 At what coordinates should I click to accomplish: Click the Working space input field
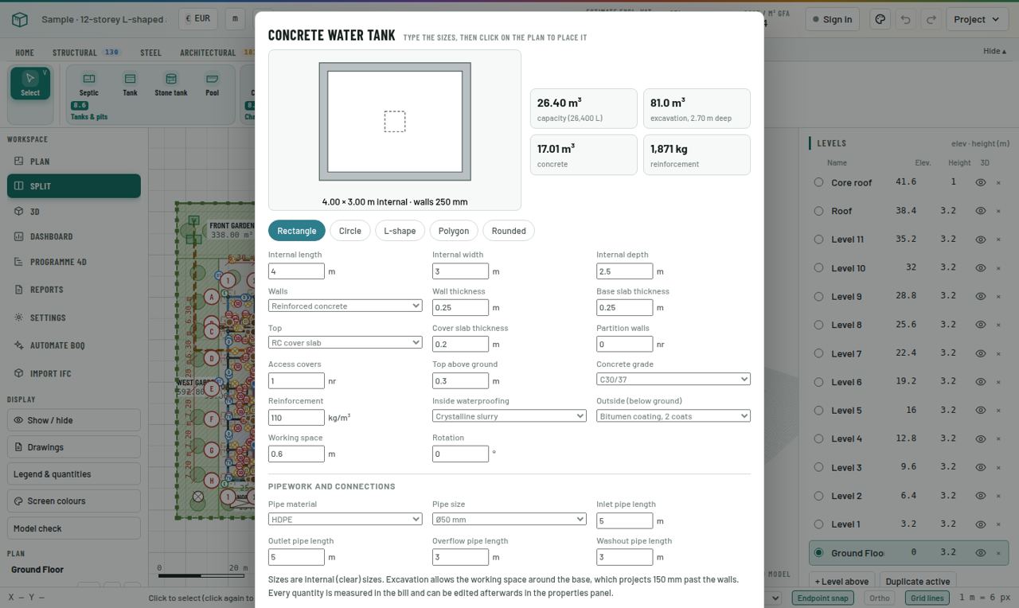click(x=296, y=454)
